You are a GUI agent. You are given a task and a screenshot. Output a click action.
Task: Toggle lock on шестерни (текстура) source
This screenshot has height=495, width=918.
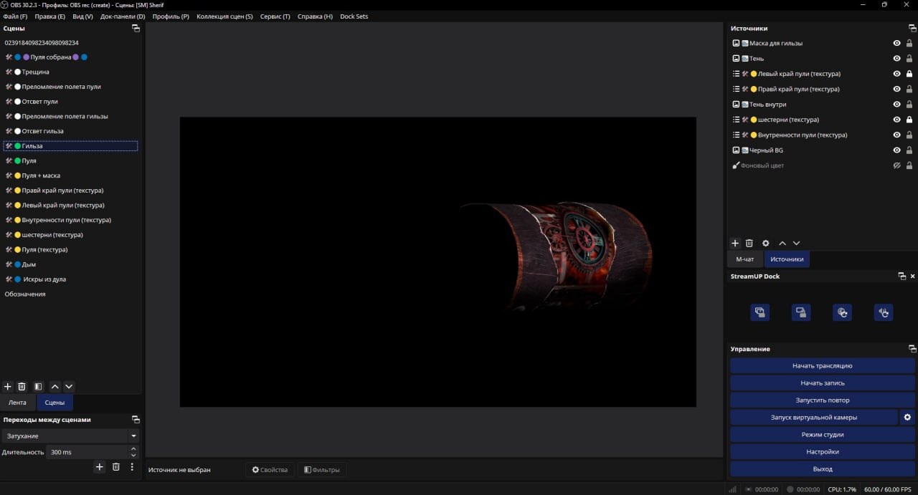pyautogui.click(x=909, y=120)
